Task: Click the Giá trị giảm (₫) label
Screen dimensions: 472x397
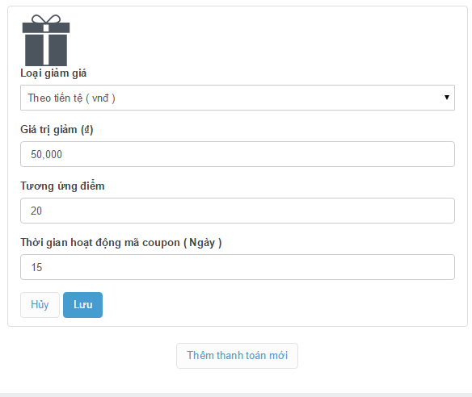Action: (x=57, y=130)
